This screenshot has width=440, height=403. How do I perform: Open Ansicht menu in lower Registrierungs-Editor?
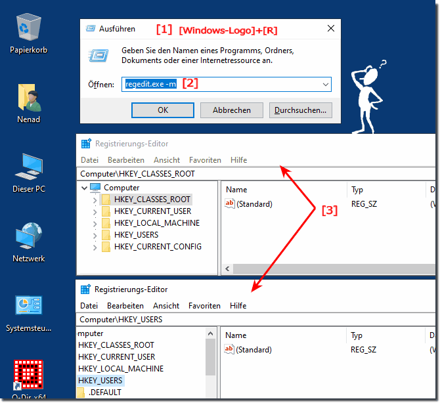click(x=166, y=305)
